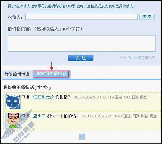
Task: Delete the 住在永无乡 message via 删除
Action: point(135,97)
